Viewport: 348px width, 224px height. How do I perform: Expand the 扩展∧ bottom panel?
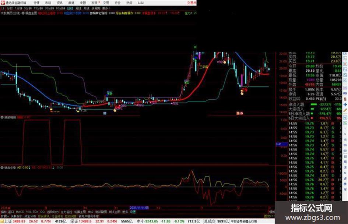[5, 216]
